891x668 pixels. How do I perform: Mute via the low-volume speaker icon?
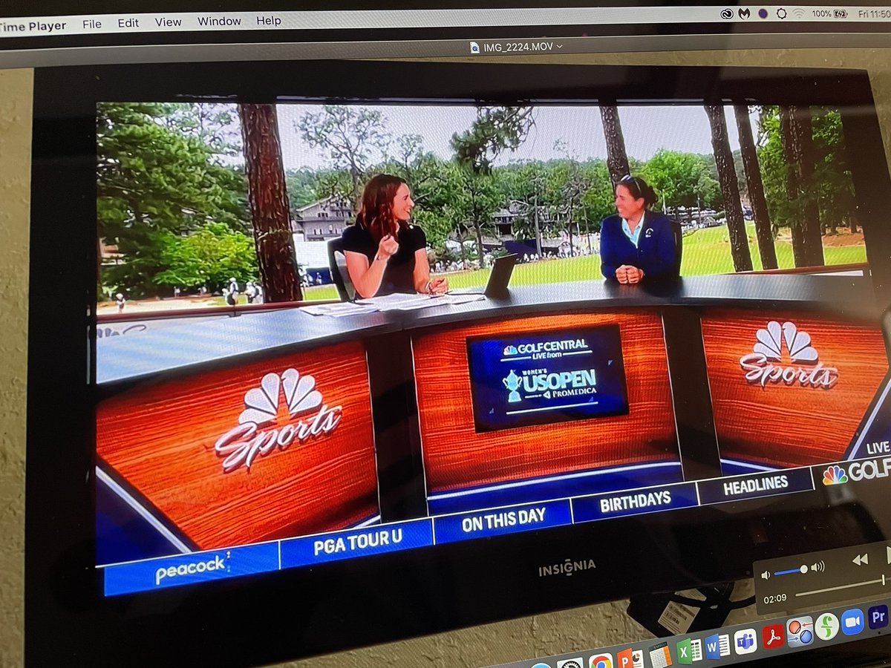click(x=766, y=574)
